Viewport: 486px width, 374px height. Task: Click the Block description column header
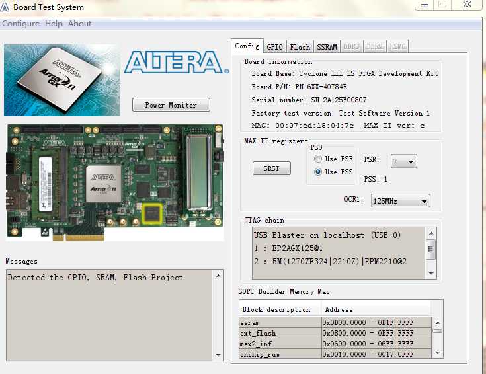pos(280,309)
